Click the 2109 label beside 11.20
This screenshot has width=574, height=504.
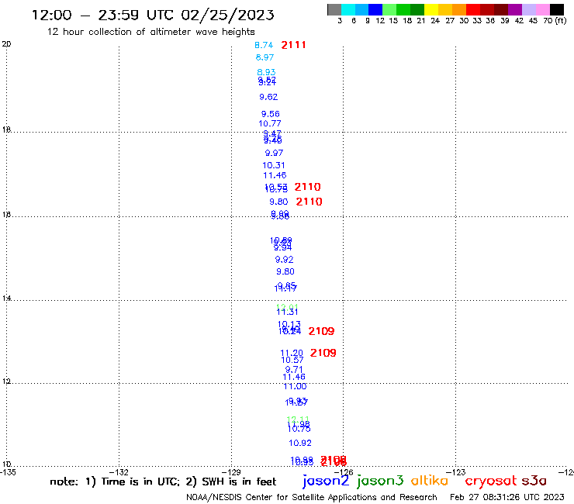[x=323, y=353]
